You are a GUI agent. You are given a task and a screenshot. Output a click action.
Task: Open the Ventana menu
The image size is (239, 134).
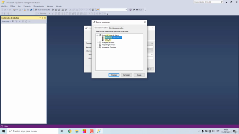50,6
